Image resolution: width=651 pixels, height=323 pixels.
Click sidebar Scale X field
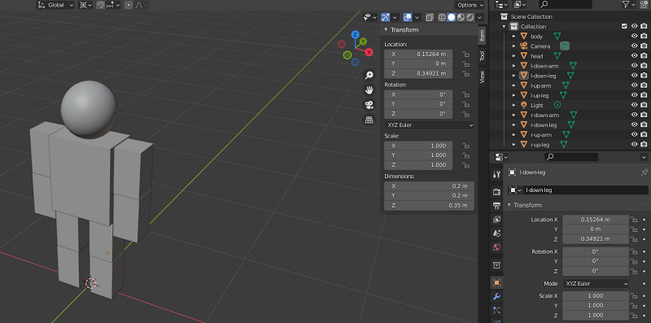418,146
